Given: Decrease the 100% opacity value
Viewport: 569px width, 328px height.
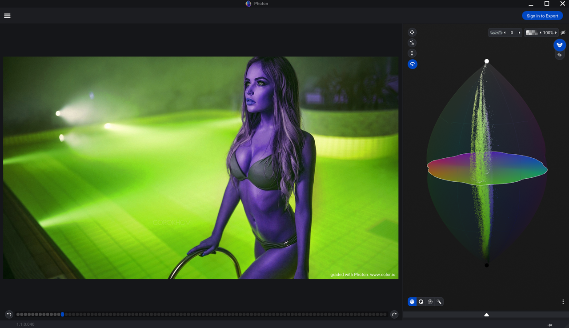Looking at the screenshot, I should 541,33.
